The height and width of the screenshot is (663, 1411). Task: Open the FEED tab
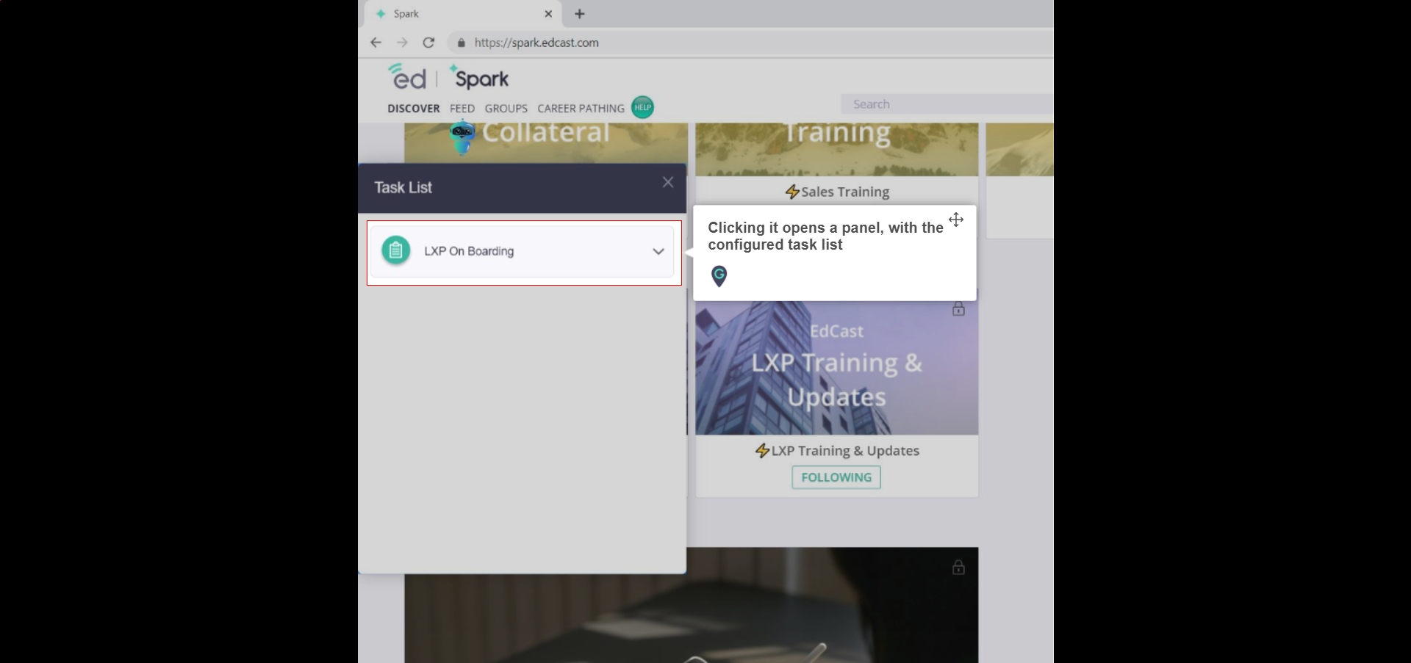coord(462,109)
